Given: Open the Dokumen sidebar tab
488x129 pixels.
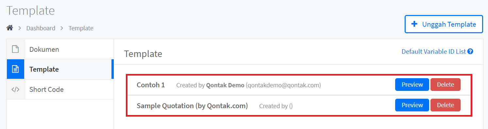Looking at the screenshot, I should pos(60,50).
